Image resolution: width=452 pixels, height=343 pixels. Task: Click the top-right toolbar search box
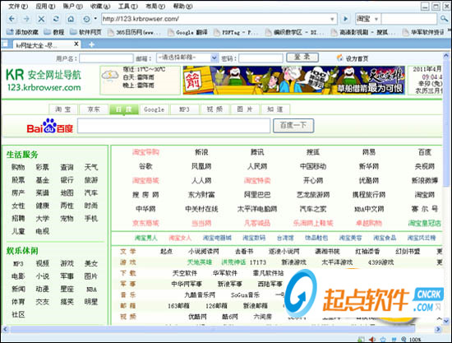pos(409,19)
